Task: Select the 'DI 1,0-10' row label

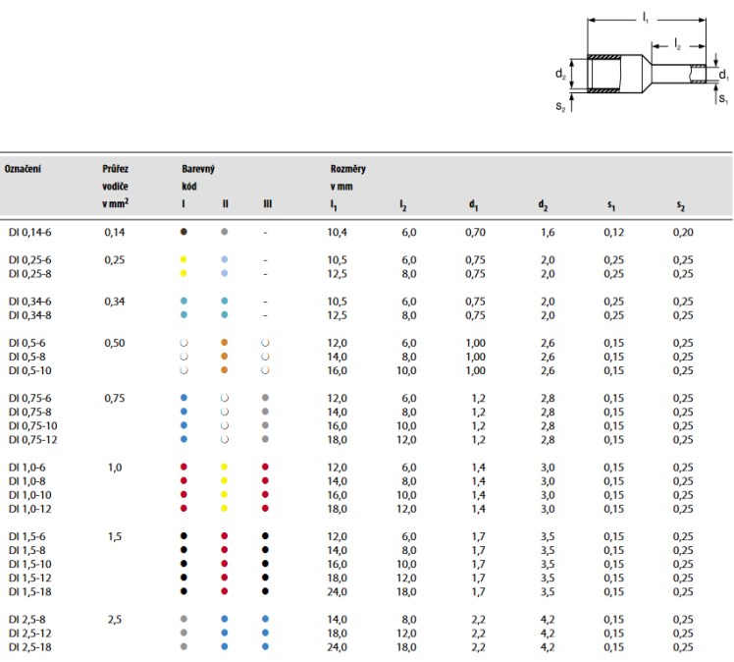Action: 30,495
